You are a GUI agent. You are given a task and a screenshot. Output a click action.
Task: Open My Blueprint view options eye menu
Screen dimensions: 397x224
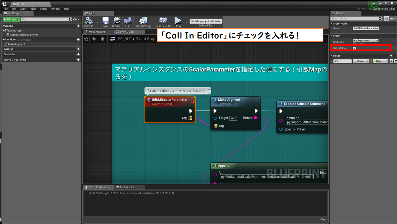click(x=76, y=19)
